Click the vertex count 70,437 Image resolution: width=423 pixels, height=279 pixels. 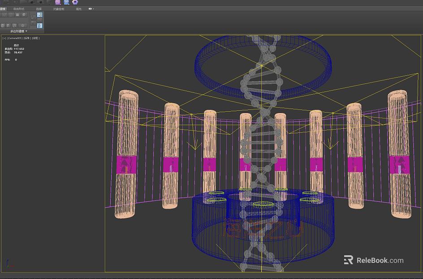[18, 52]
